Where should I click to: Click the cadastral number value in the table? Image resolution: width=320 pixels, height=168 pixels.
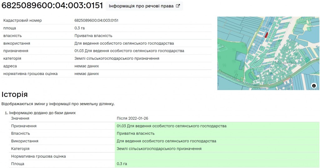96,21
